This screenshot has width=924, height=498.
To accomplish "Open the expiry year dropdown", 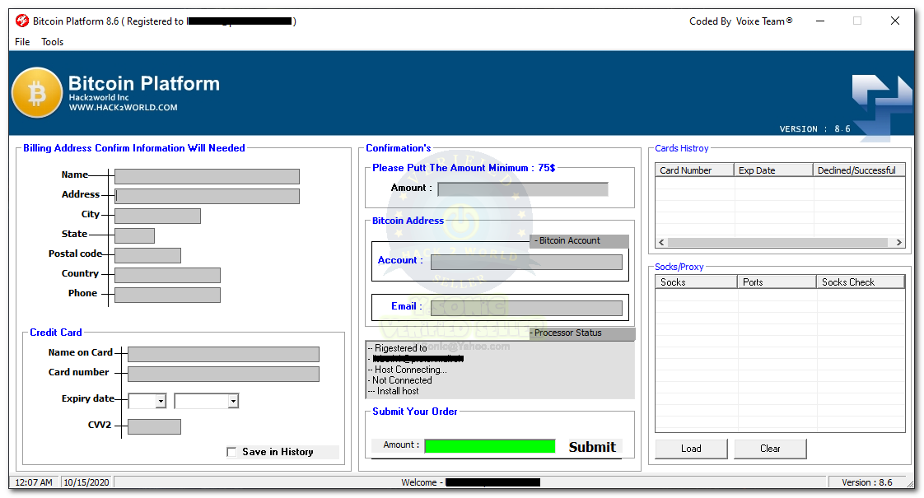I will [233, 401].
